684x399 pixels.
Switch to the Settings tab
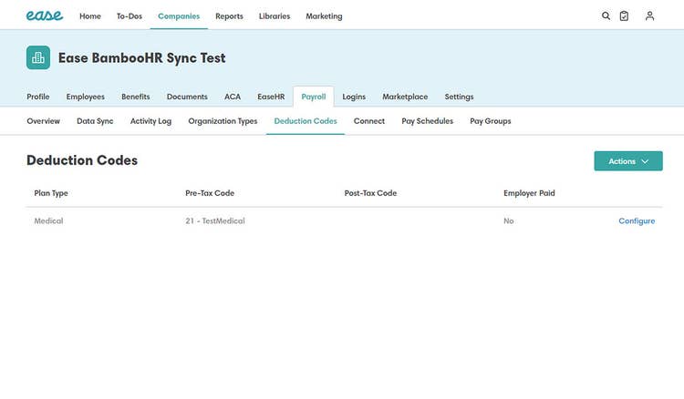pos(459,97)
